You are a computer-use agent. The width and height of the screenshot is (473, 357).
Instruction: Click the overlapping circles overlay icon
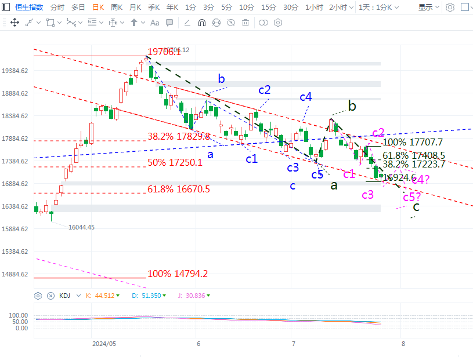[x=263, y=23]
